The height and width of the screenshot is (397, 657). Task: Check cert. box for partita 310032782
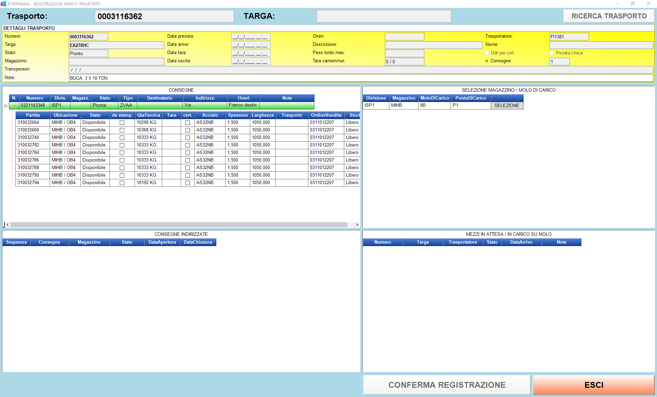pyautogui.click(x=188, y=145)
